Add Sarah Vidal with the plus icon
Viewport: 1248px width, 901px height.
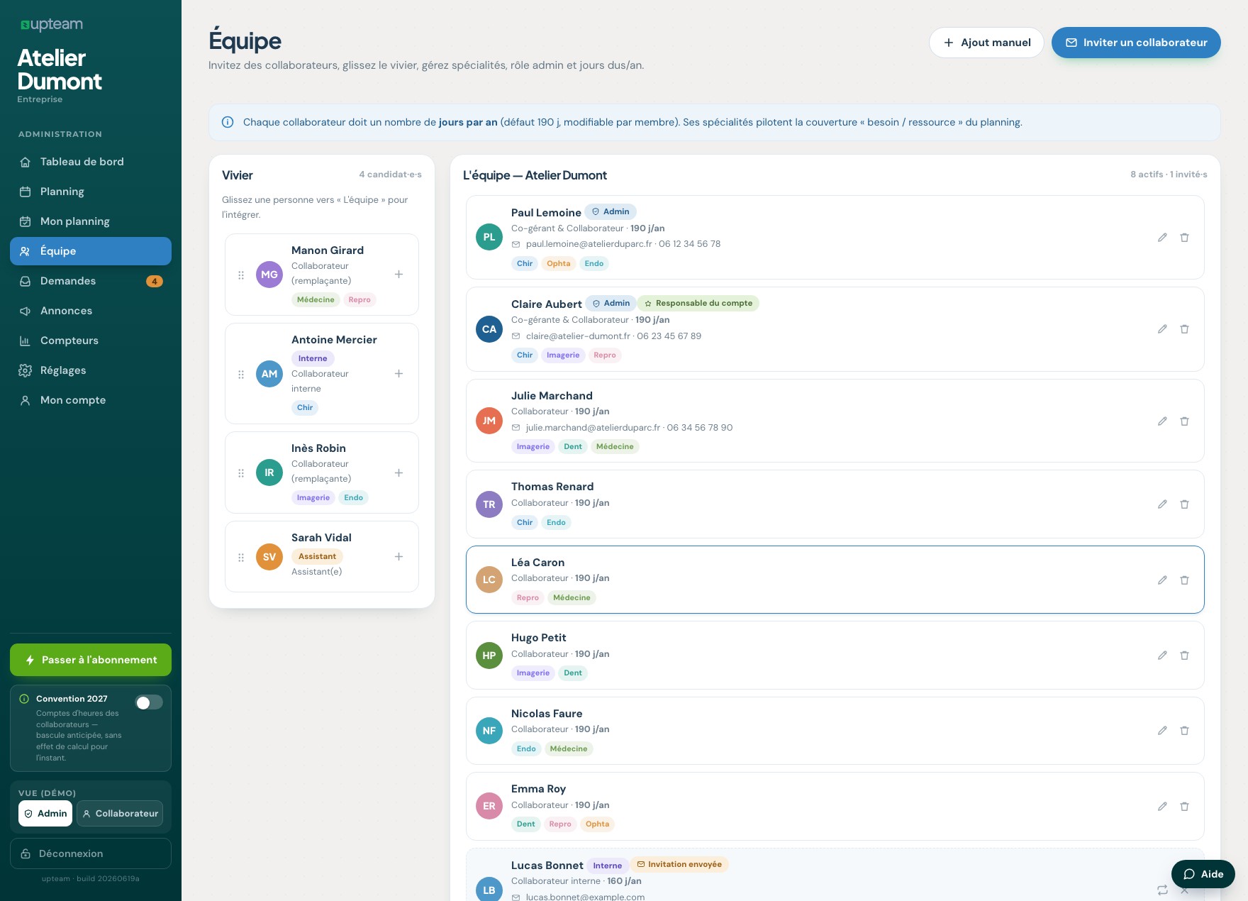click(x=399, y=557)
